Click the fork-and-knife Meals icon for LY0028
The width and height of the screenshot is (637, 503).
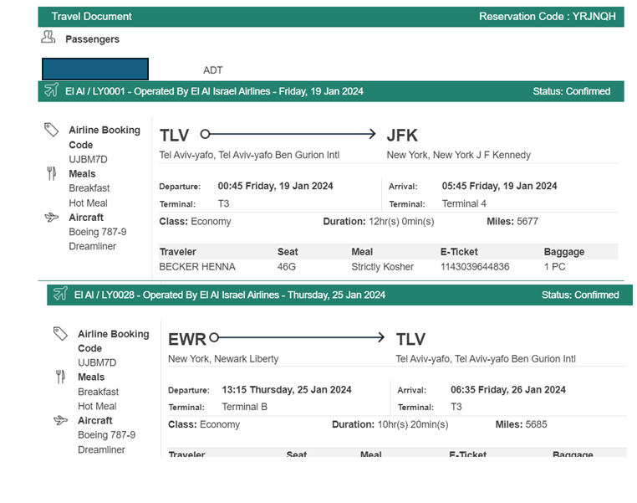[x=60, y=377]
